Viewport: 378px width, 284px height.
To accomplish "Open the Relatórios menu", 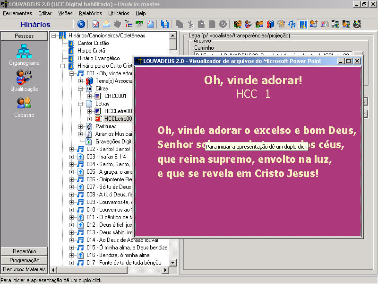I will [90, 13].
